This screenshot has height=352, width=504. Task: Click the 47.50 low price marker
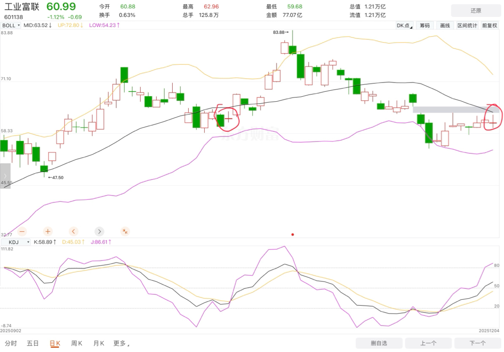point(55,177)
